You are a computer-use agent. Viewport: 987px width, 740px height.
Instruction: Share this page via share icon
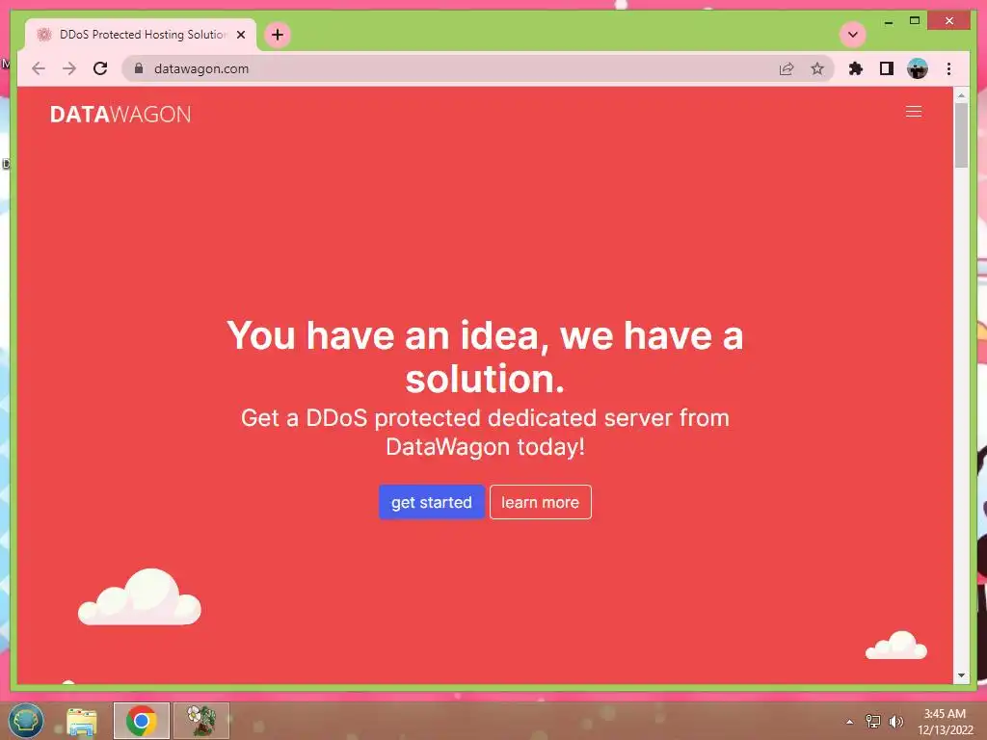coord(787,68)
